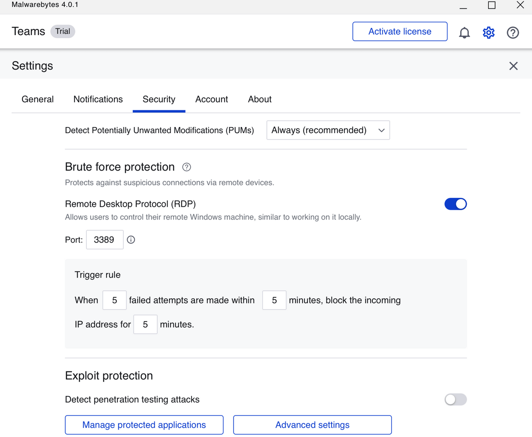The image size is (532, 437).
Task: Go to the Account tab
Action: [212, 99]
